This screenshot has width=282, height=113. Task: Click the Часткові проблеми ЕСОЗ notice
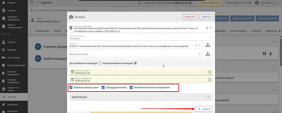(209, 3)
